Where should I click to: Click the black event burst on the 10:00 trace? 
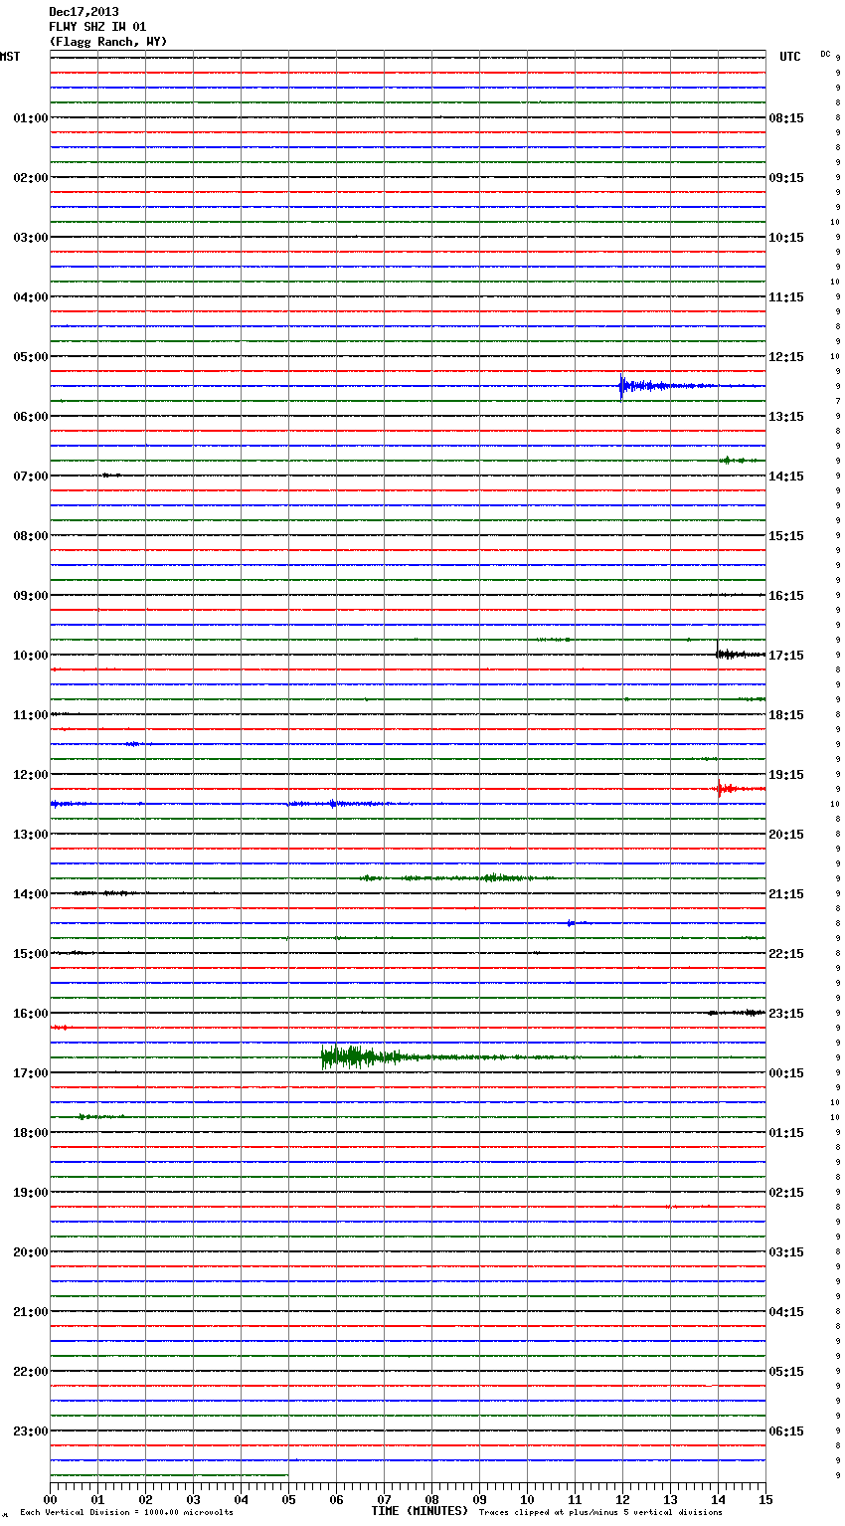pyautogui.click(x=740, y=654)
